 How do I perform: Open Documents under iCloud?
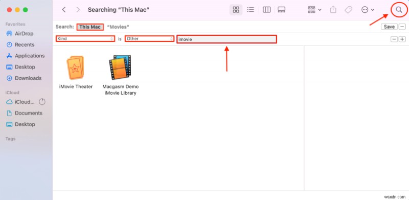(x=24, y=114)
